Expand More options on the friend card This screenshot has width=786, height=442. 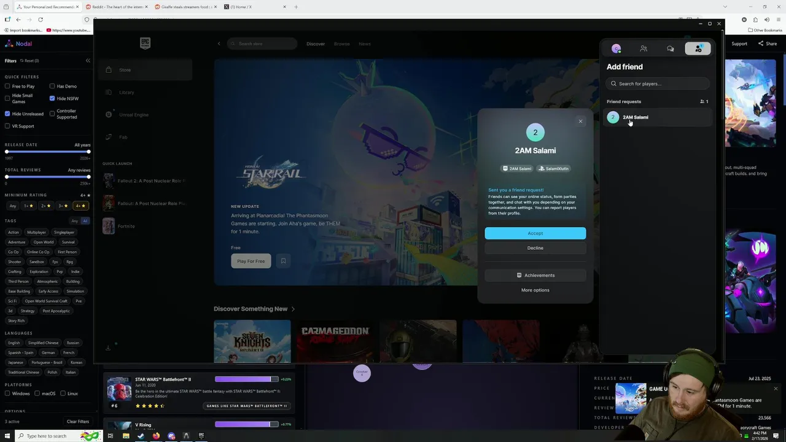(x=535, y=290)
